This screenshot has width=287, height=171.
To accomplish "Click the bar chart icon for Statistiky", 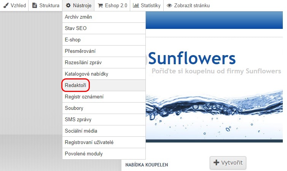I will [136, 5].
